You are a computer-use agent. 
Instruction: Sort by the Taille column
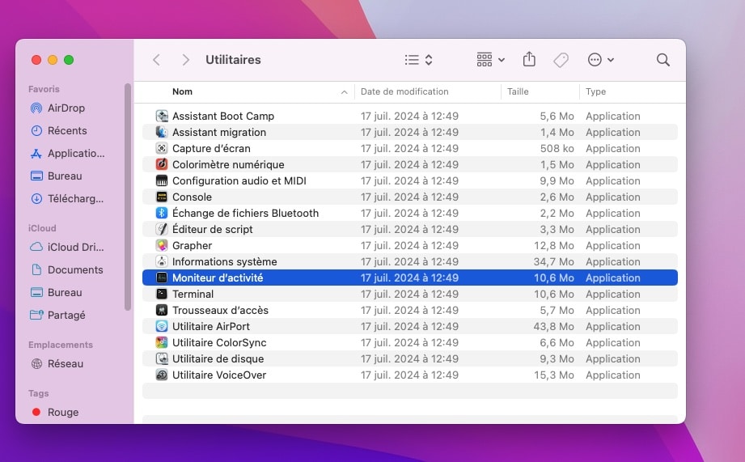click(518, 91)
